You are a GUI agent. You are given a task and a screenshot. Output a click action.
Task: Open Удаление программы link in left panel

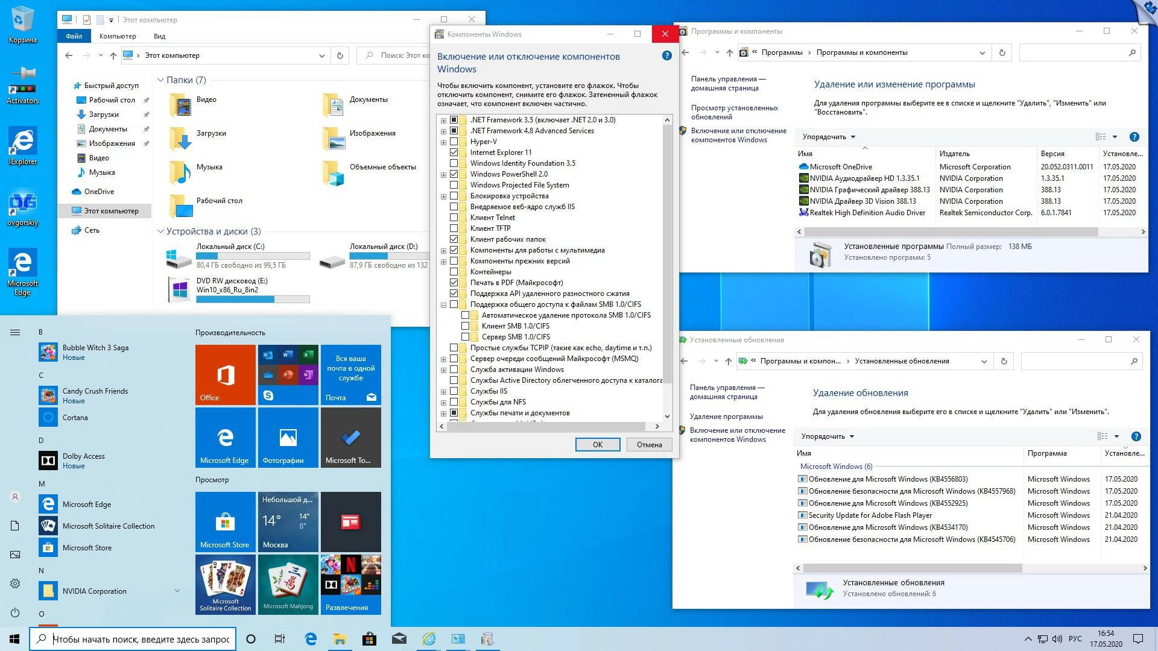point(726,416)
